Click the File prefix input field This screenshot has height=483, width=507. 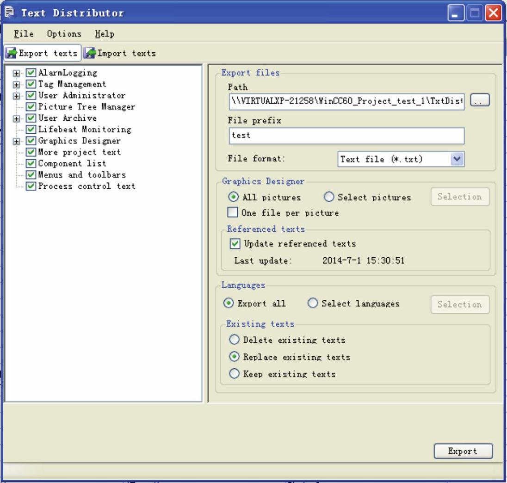(346, 136)
